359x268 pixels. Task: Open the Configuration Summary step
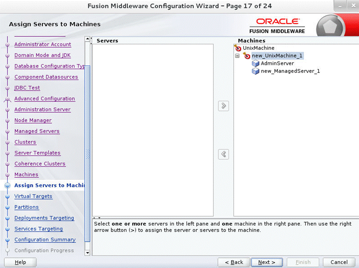(x=45, y=240)
